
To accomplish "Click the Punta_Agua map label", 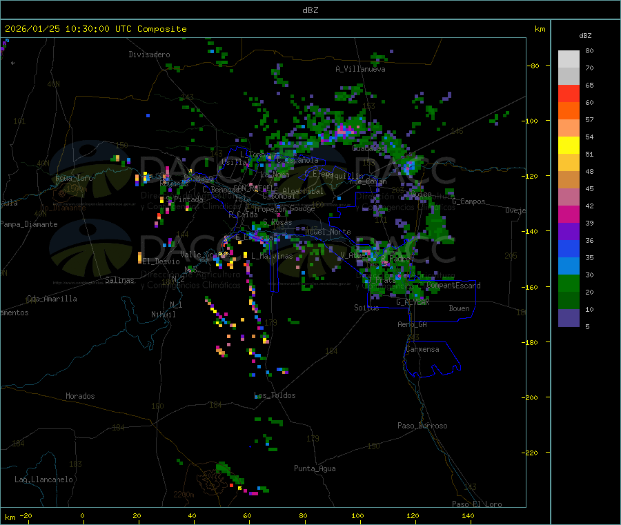I will 315,468.
